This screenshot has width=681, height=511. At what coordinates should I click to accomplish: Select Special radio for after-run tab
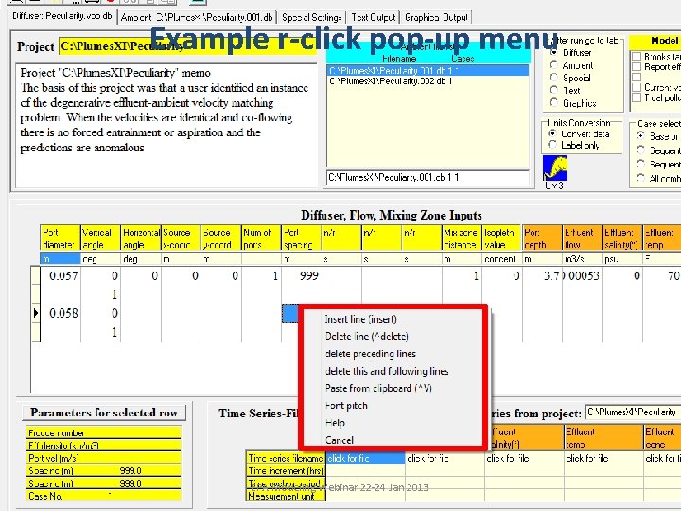[553, 78]
